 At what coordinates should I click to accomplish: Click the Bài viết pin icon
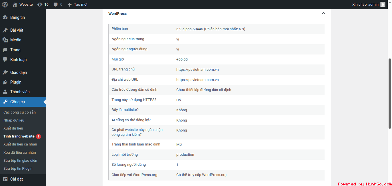[x=5, y=30]
